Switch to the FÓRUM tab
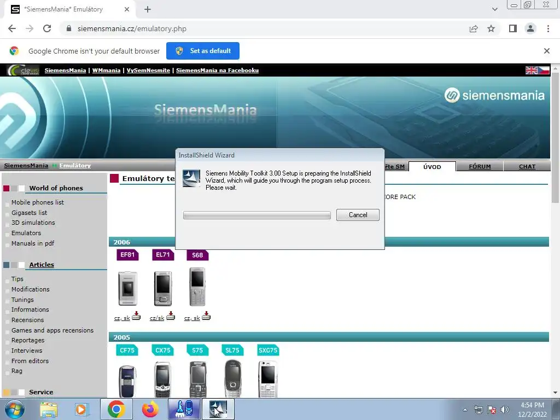The width and height of the screenshot is (560, 420). (480, 166)
